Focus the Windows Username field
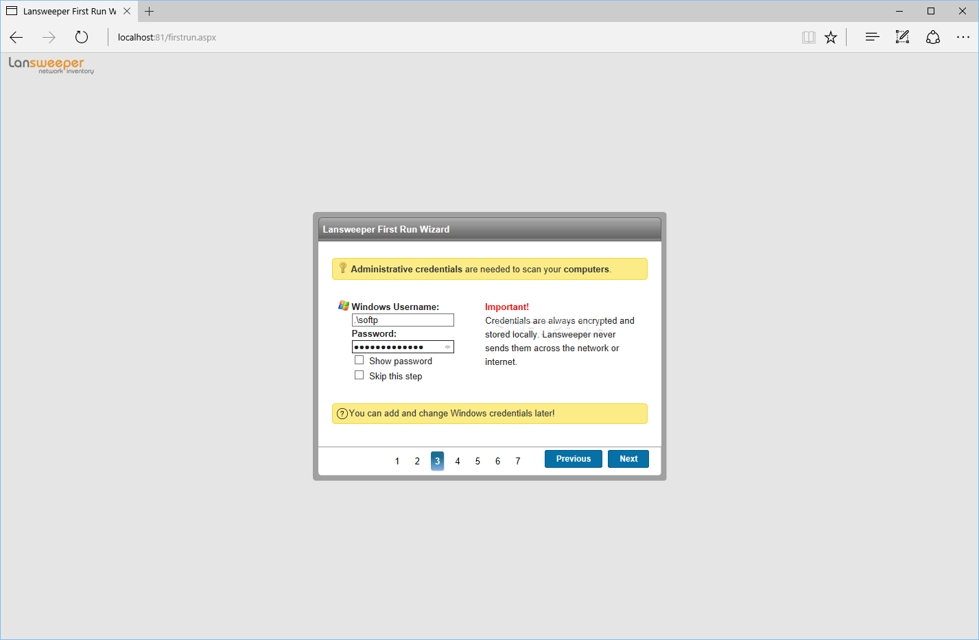Screen dimensions: 979x640 click(403, 320)
